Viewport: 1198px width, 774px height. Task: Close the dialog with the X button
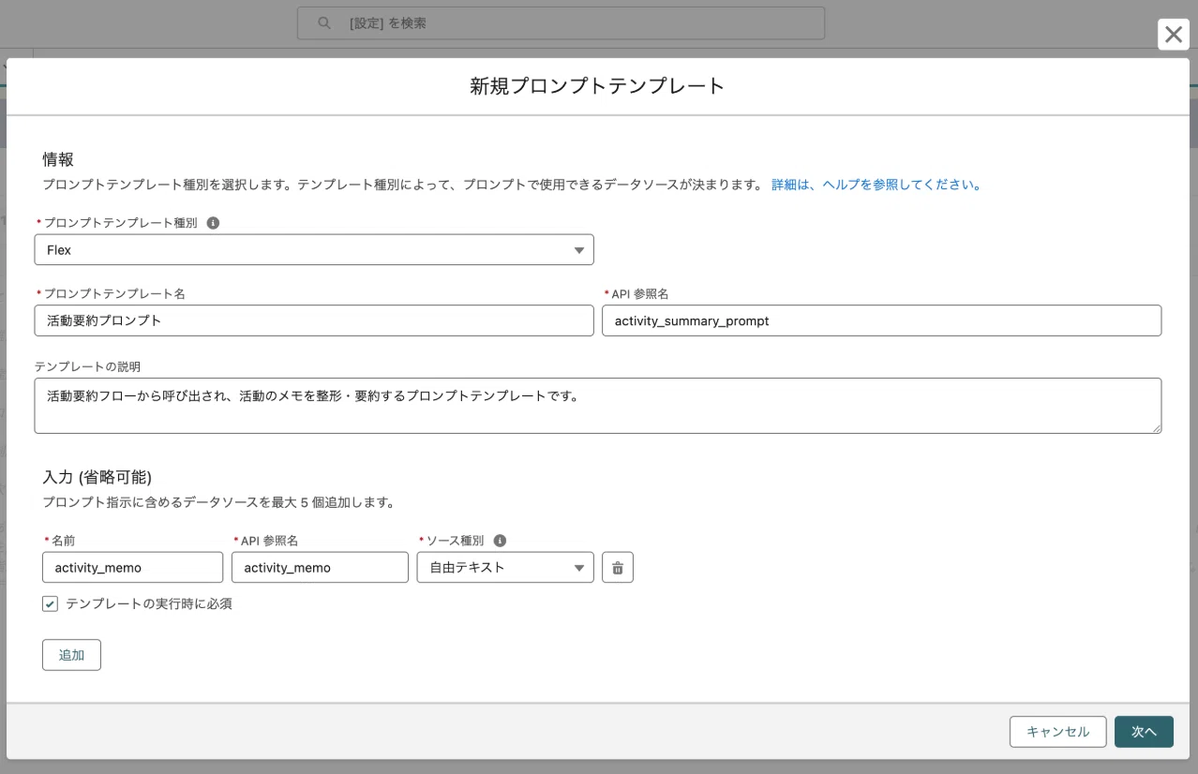tap(1173, 35)
